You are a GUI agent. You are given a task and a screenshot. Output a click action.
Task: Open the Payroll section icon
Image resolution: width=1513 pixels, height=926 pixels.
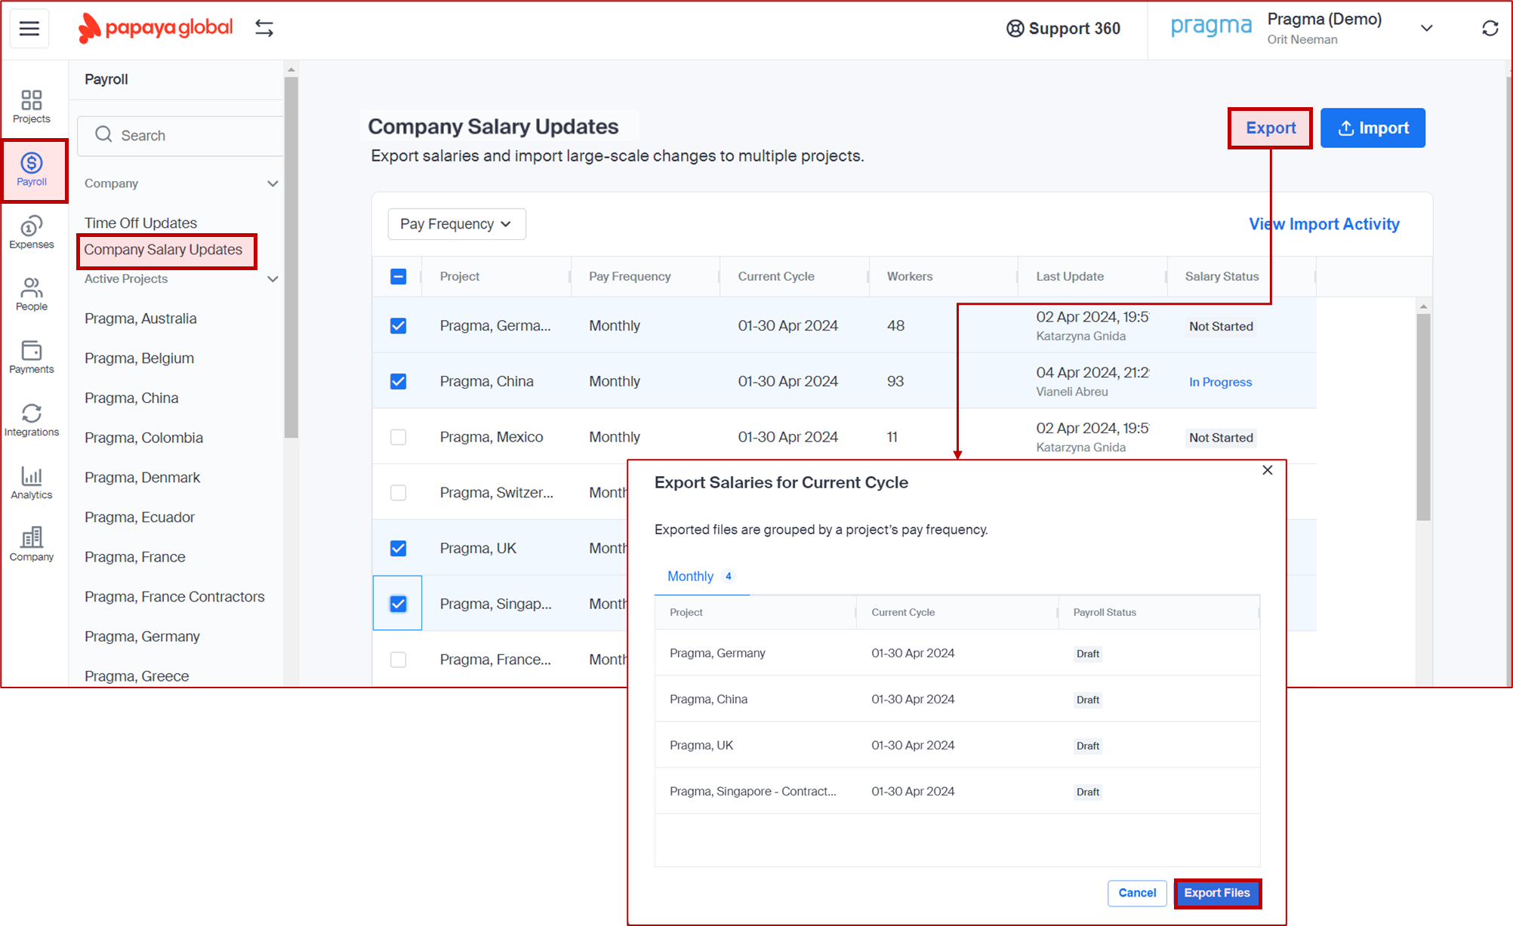coord(32,170)
